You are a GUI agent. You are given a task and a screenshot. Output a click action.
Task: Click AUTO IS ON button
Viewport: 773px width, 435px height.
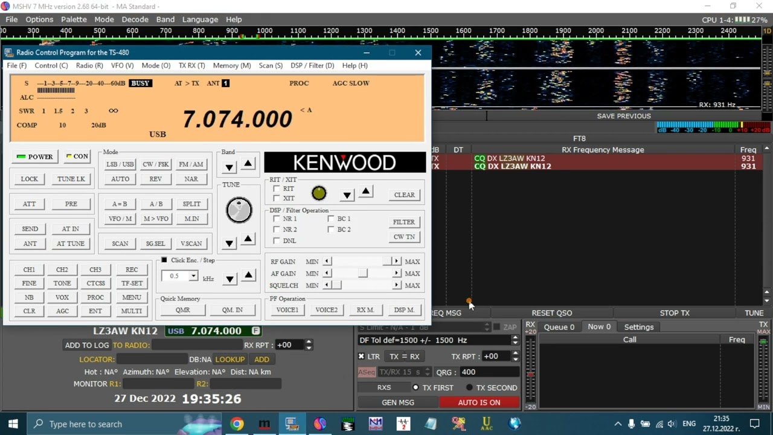coord(479,402)
